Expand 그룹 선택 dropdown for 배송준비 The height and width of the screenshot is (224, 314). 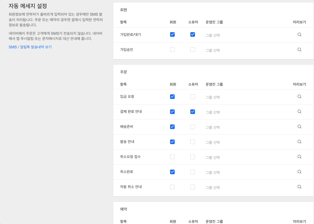pos(213,127)
